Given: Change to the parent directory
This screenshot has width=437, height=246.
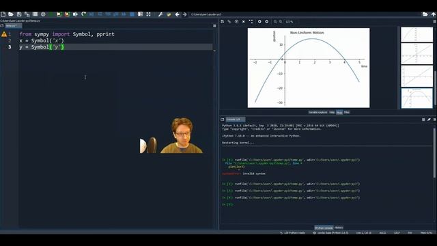Looking at the screenshot, I should (434, 14).
